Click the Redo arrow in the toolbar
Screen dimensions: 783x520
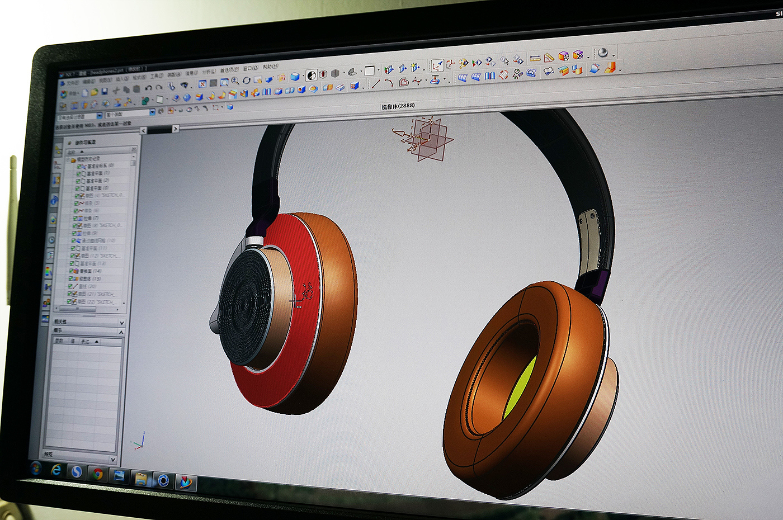159,87
